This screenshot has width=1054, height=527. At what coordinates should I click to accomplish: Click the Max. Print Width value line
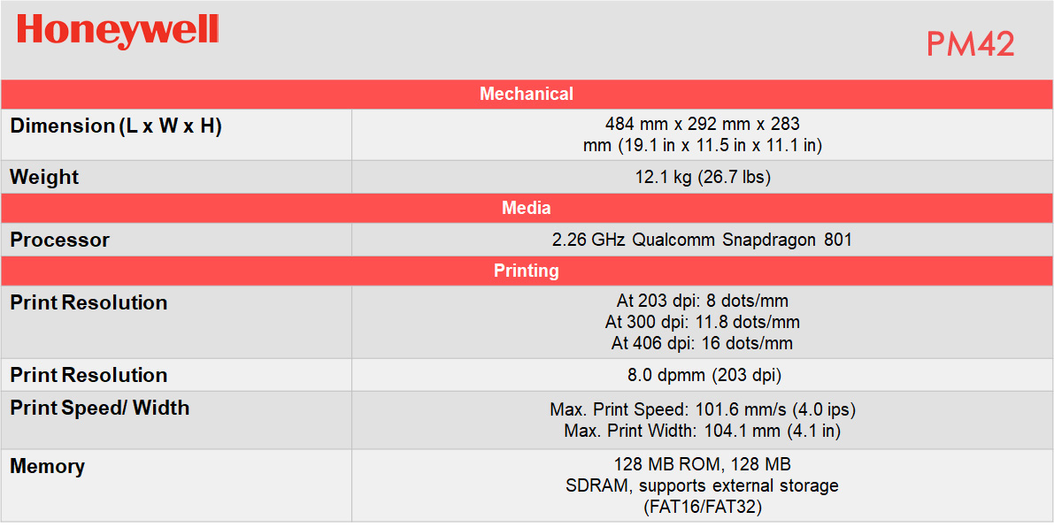[702, 432]
